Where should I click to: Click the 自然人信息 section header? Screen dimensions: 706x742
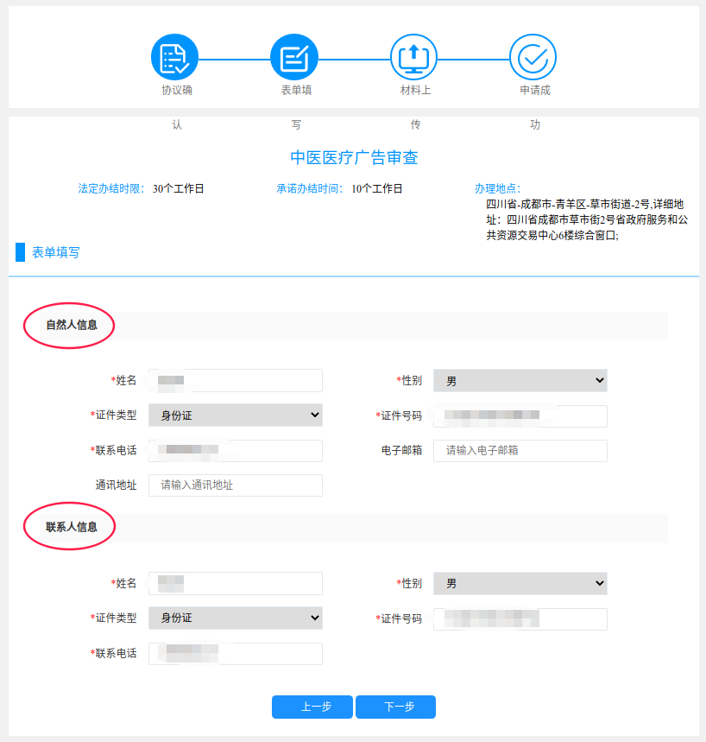tap(72, 326)
